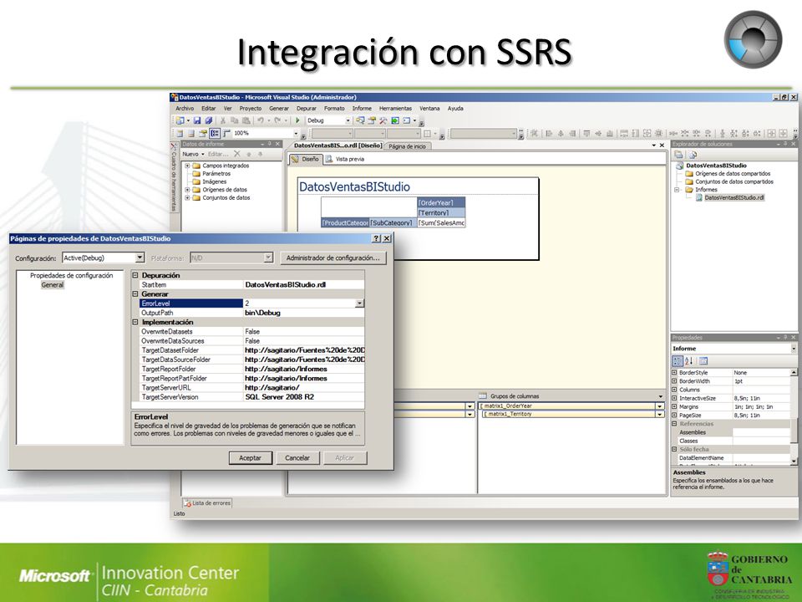Click the Save icon in the toolbar
Screen dimensions: 802x602
pyautogui.click(x=197, y=120)
